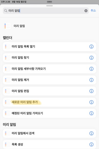
Task: View info for 미리 알림 세부사항 가져오기
Action: pos(91,69)
